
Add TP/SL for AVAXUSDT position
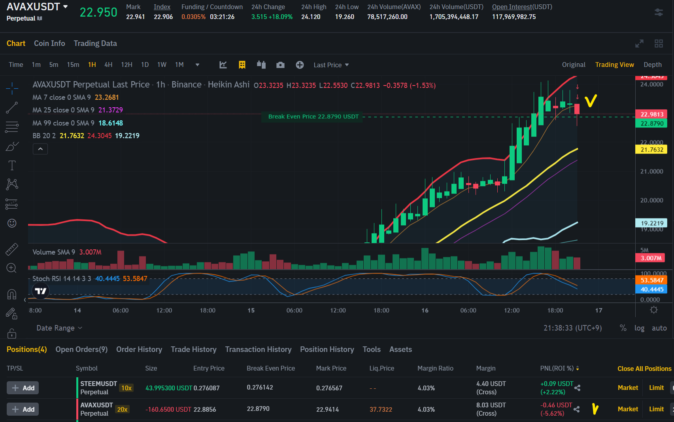pos(23,409)
